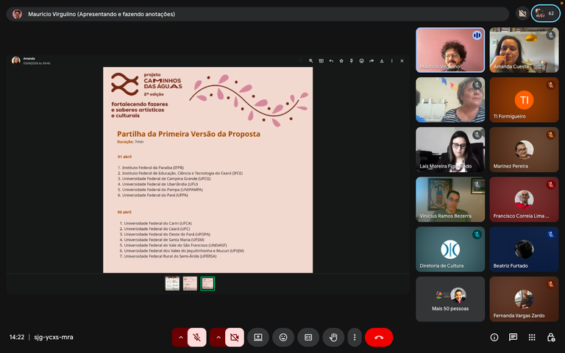565x353 pixels.
Task: Open more options three-dot menu in bottom bar
Action: 355,338
